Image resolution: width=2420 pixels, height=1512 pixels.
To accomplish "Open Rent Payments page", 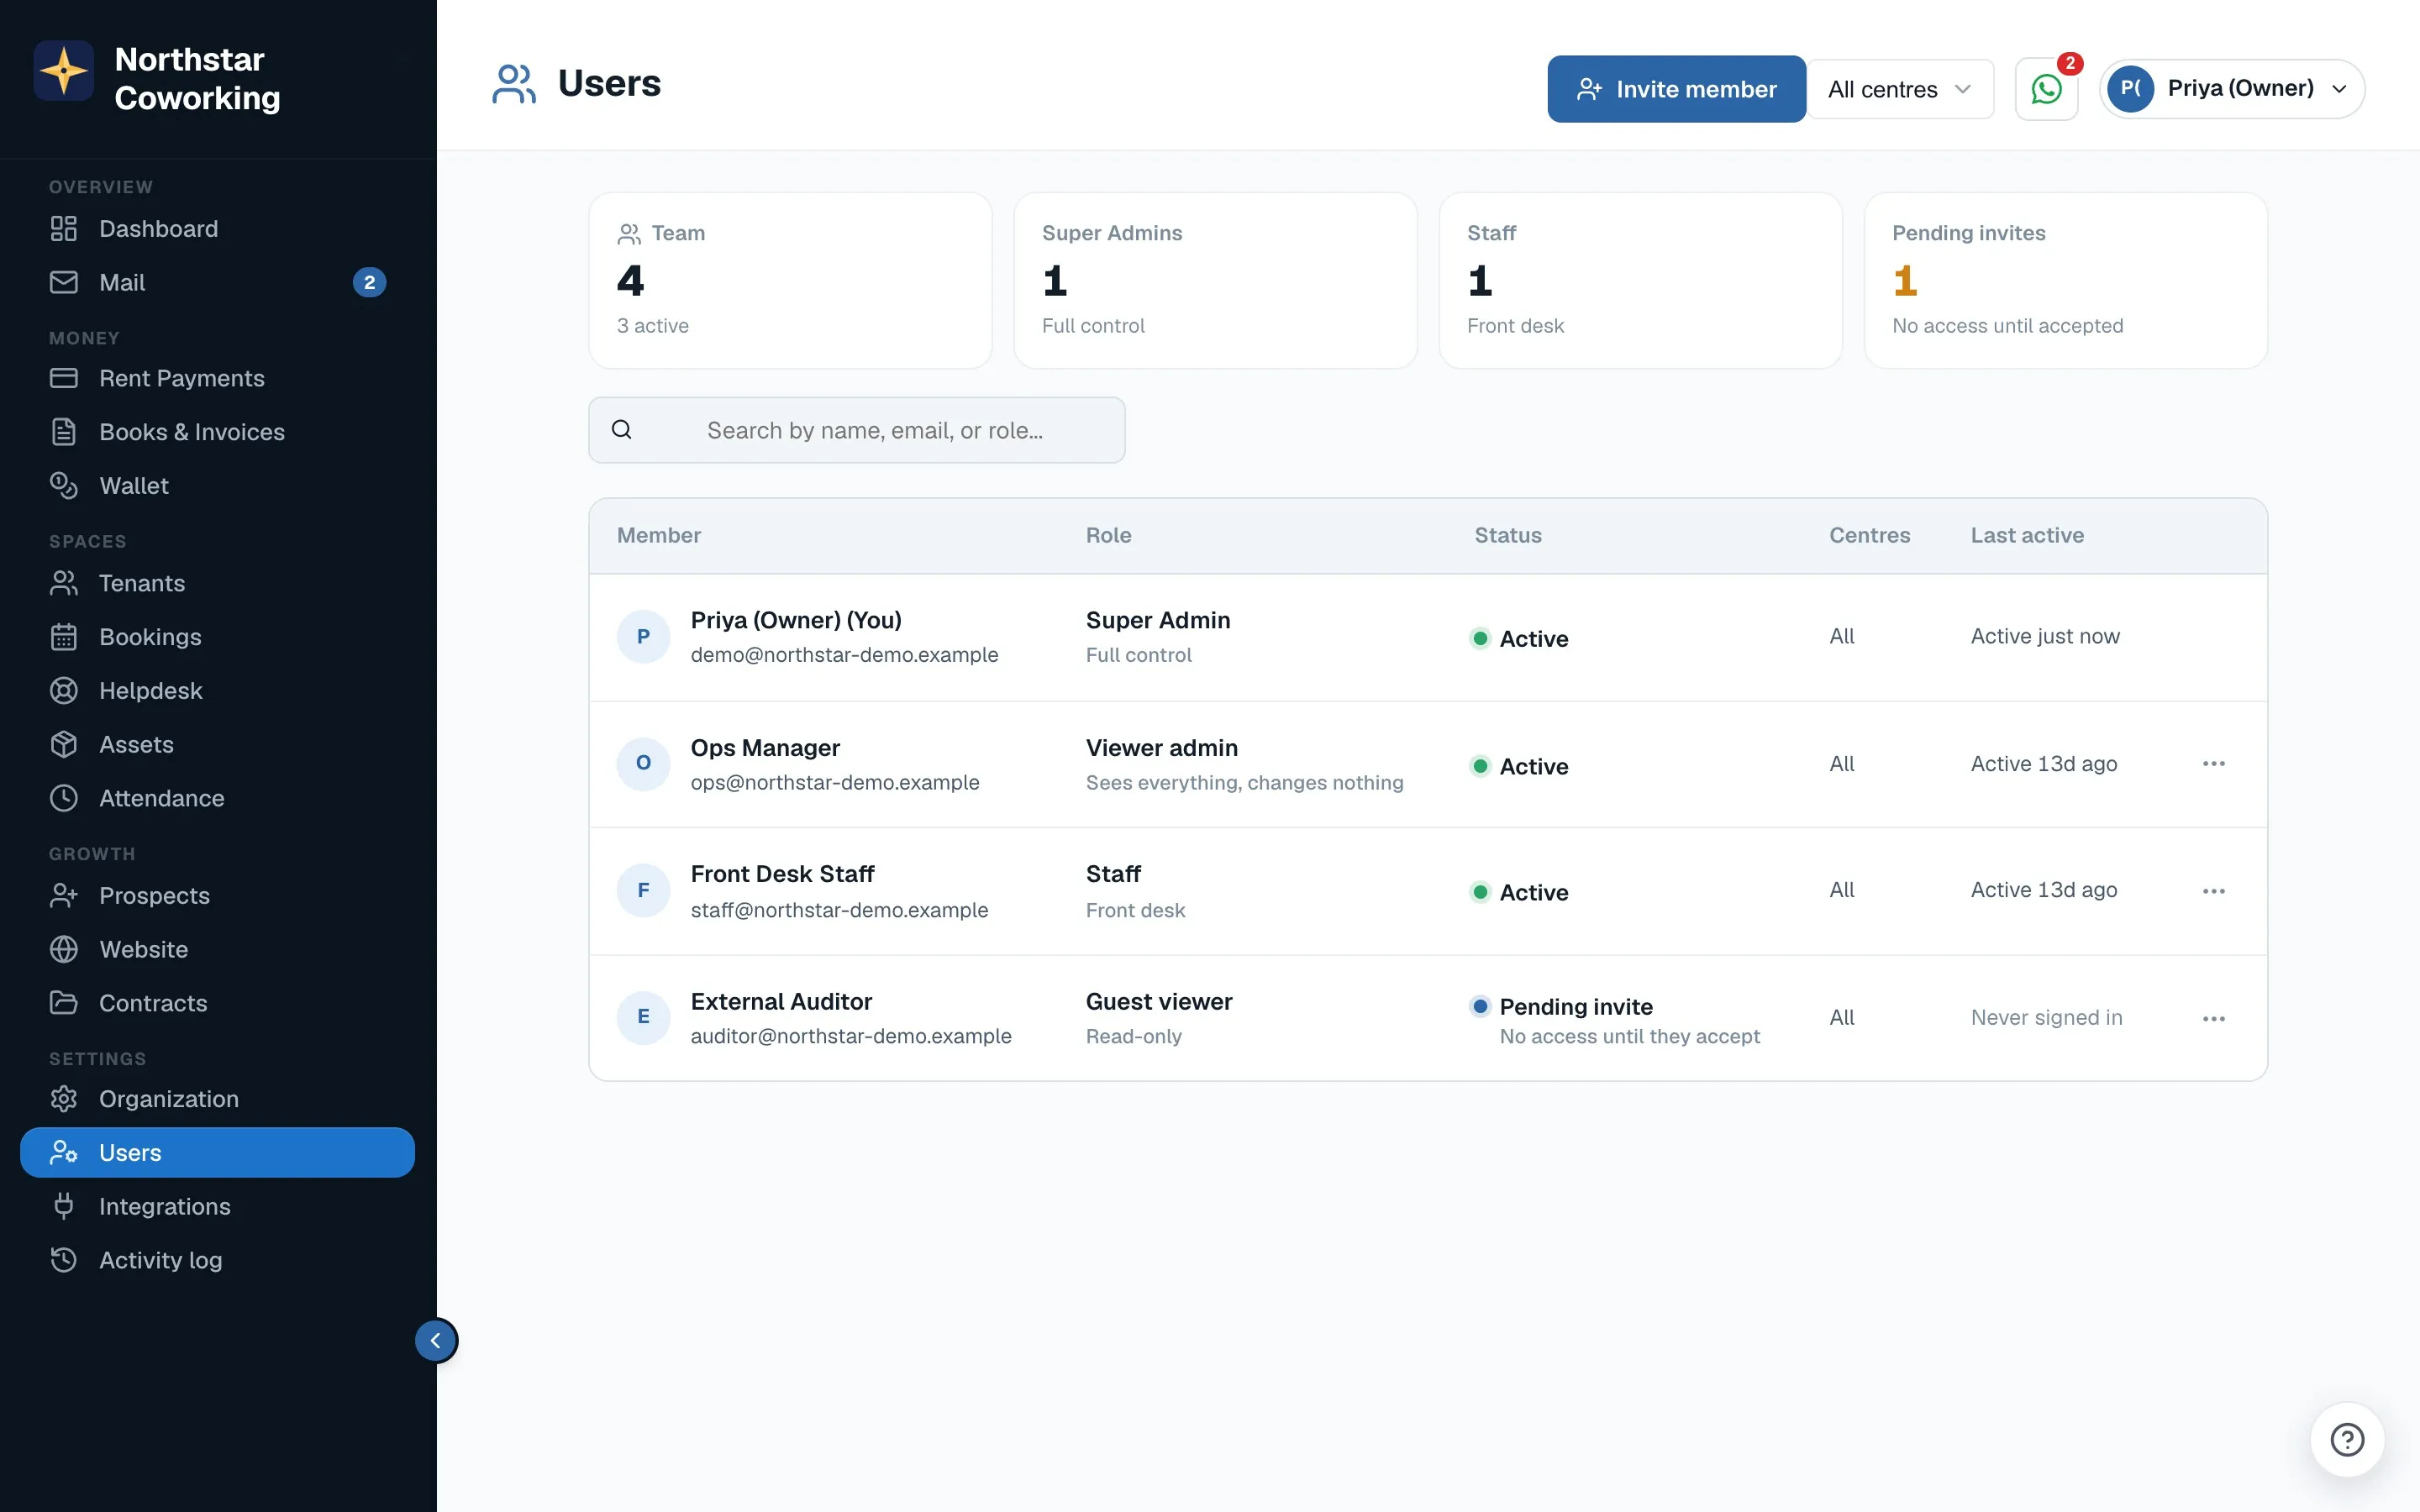I will (217, 379).
